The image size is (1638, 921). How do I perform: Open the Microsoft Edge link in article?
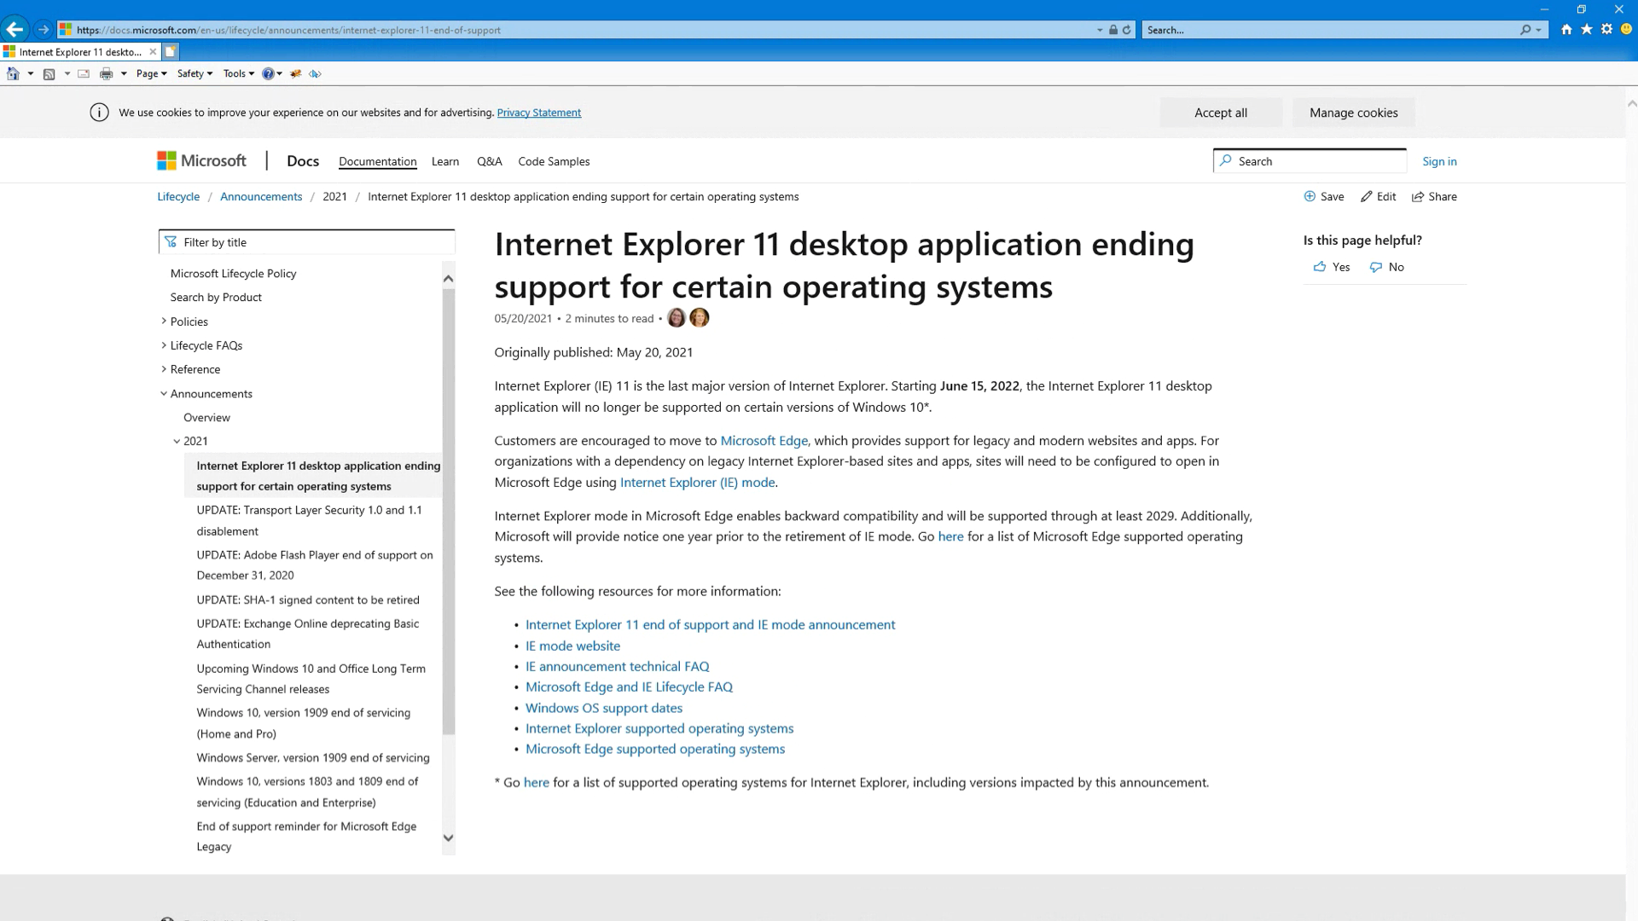click(x=764, y=441)
